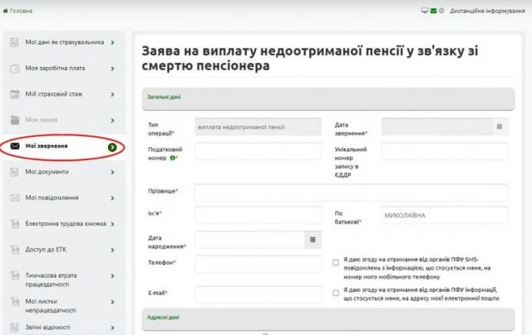
Task: Open calendar icon for Дата звернення
Action: 500,126
